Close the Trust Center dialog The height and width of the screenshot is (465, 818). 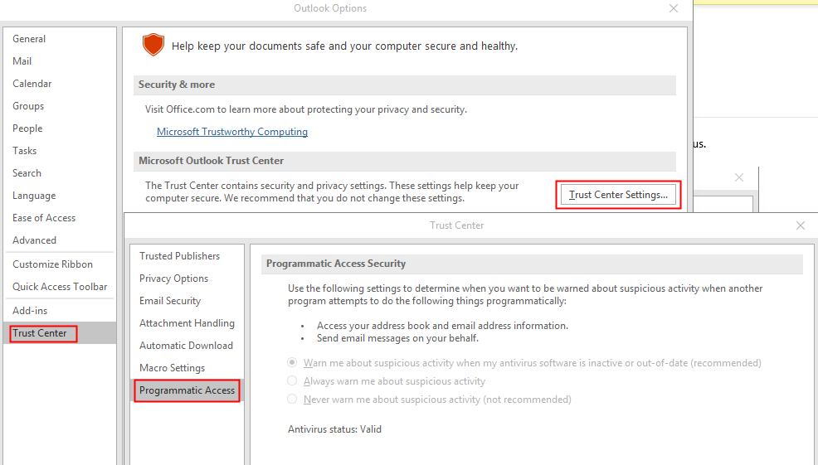coord(801,225)
